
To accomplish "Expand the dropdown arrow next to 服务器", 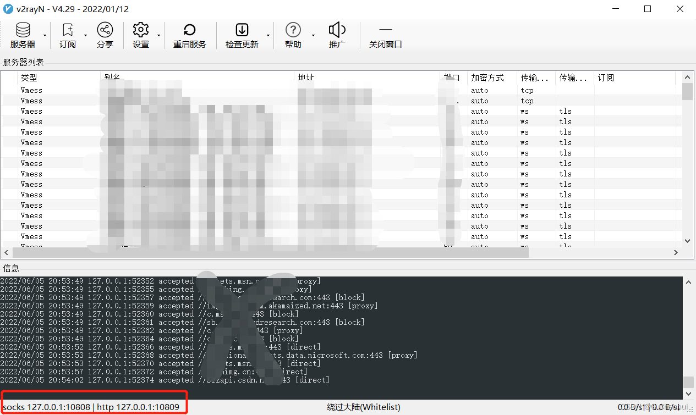I will click(x=45, y=36).
